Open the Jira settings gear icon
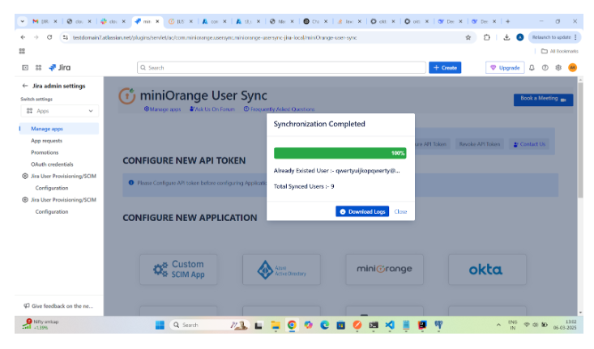 558,67
